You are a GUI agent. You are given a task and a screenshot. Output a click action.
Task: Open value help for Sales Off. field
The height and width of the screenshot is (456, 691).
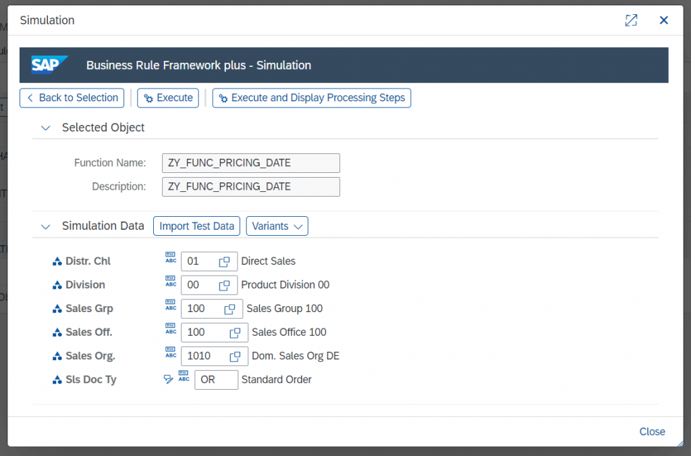click(235, 332)
